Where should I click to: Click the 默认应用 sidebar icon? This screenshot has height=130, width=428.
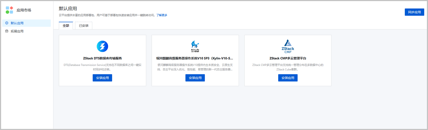pyautogui.click(x=7, y=23)
